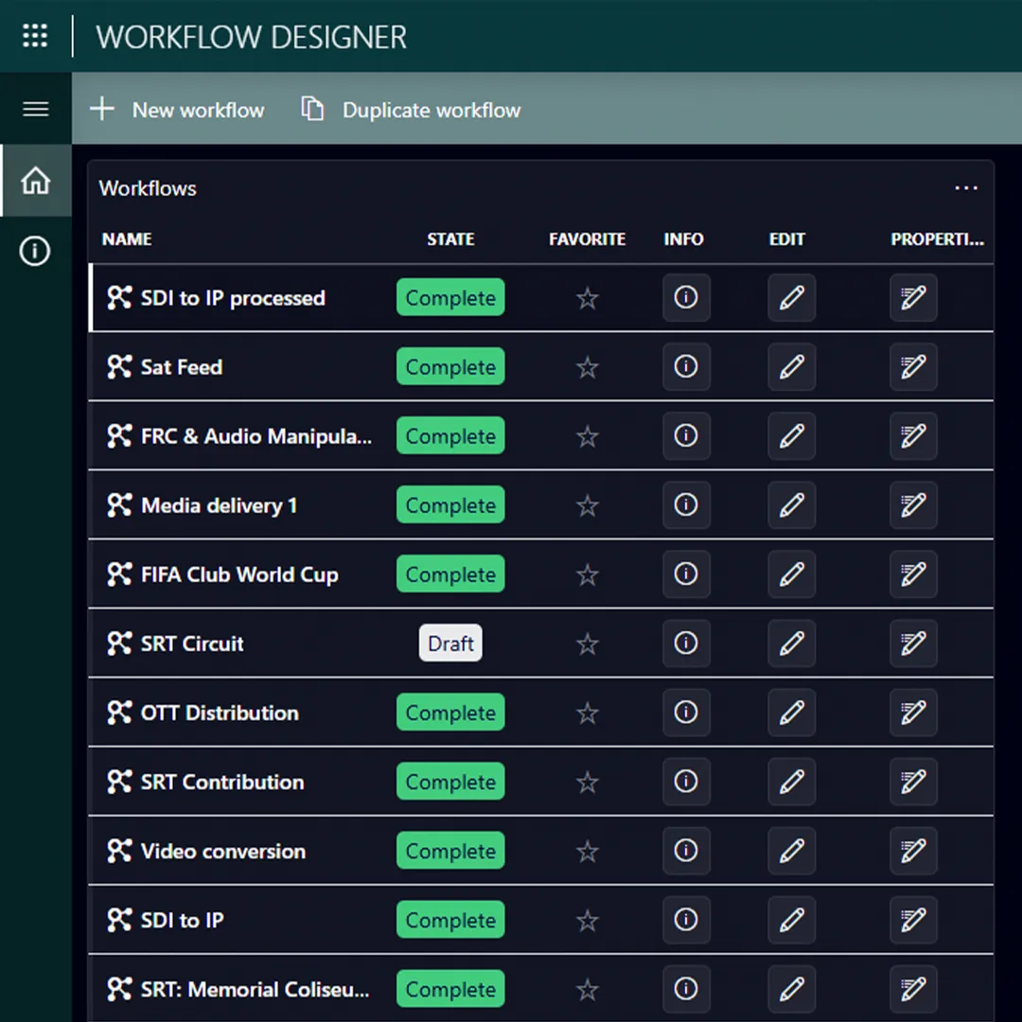Click the PROPERTI... column header
The image size is (1022, 1022).
tap(937, 239)
